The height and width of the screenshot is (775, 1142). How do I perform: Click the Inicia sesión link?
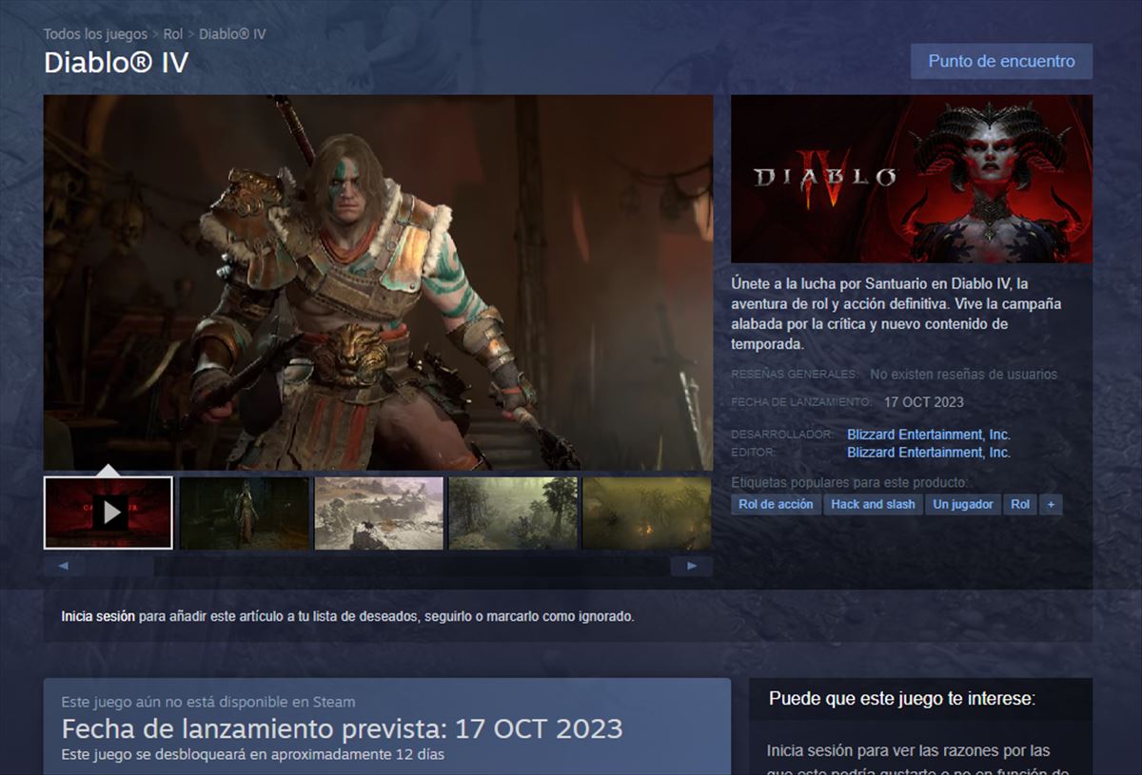click(x=98, y=616)
